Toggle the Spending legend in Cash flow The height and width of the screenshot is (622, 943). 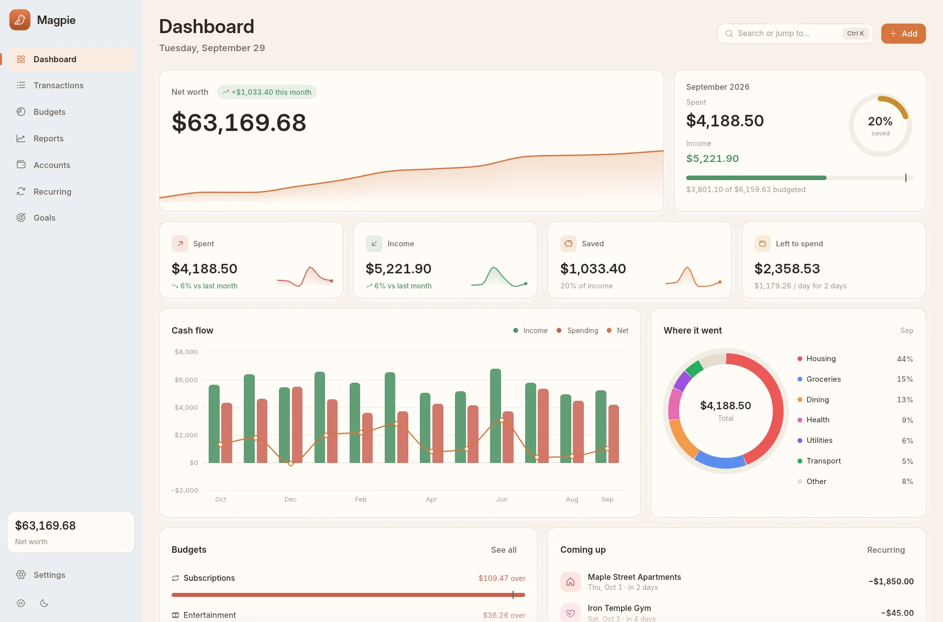pyautogui.click(x=577, y=331)
